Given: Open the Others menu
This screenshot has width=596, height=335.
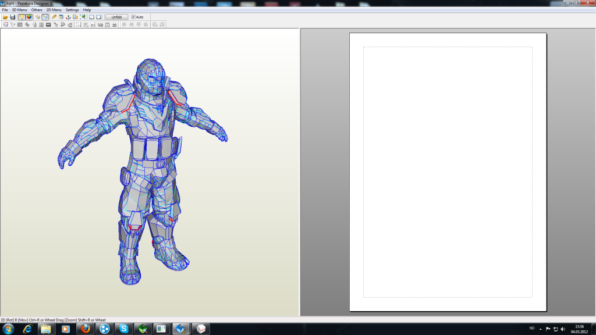Looking at the screenshot, I should click(x=37, y=10).
